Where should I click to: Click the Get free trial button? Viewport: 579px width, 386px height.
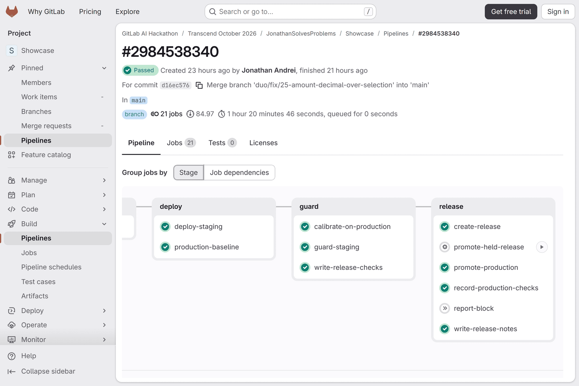tap(511, 12)
